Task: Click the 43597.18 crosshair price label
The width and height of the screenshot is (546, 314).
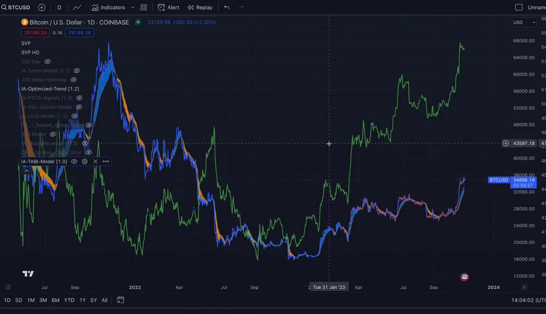Action: tap(524, 143)
